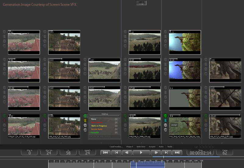
Task: Open the Selection menu
Action: pyautogui.click(x=141, y=147)
